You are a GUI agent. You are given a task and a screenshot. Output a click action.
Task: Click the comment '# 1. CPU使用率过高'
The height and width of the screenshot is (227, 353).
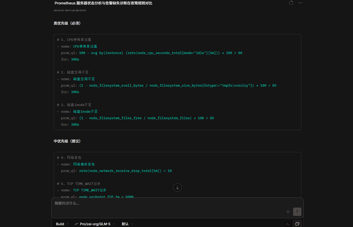74,40
